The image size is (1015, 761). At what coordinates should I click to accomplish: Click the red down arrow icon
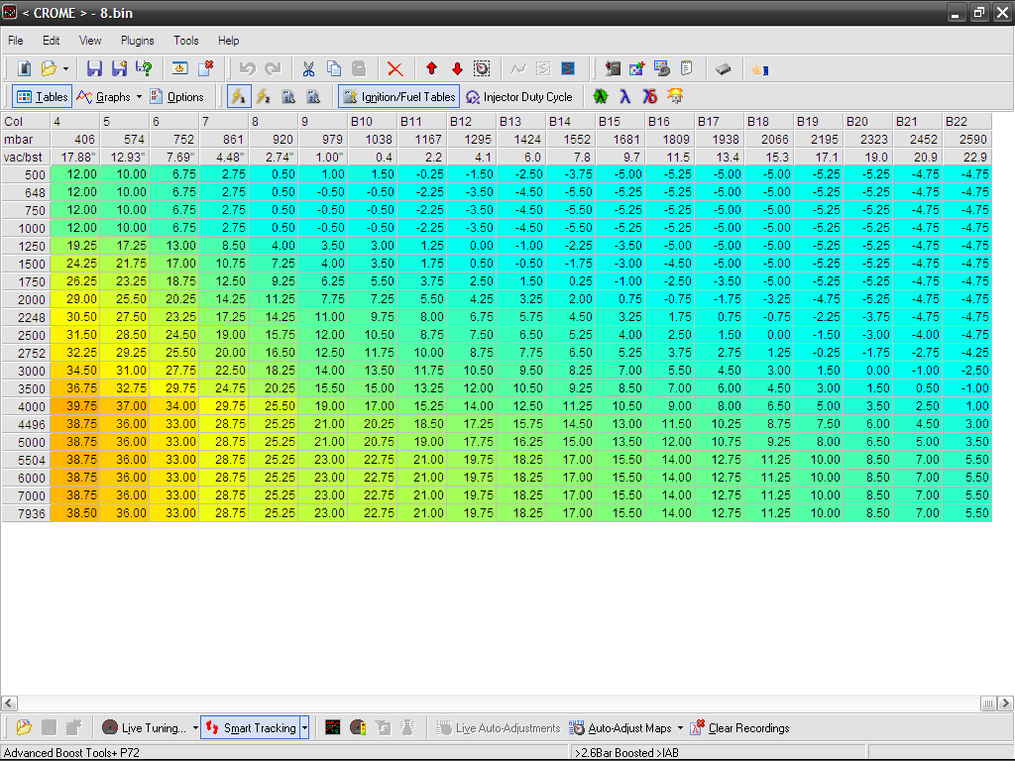(x=457, y=68)
